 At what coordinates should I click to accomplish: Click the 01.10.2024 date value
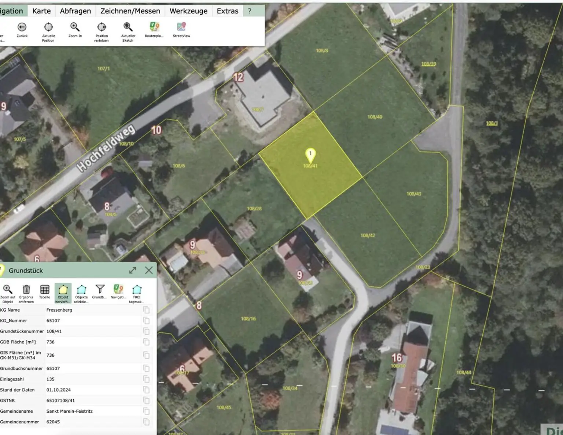[x=59, y=390]
